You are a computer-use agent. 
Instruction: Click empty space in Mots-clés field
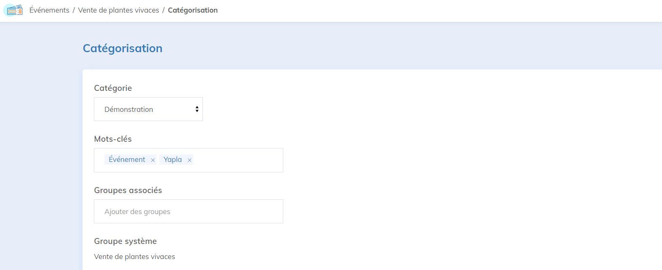tap(238, 160)
